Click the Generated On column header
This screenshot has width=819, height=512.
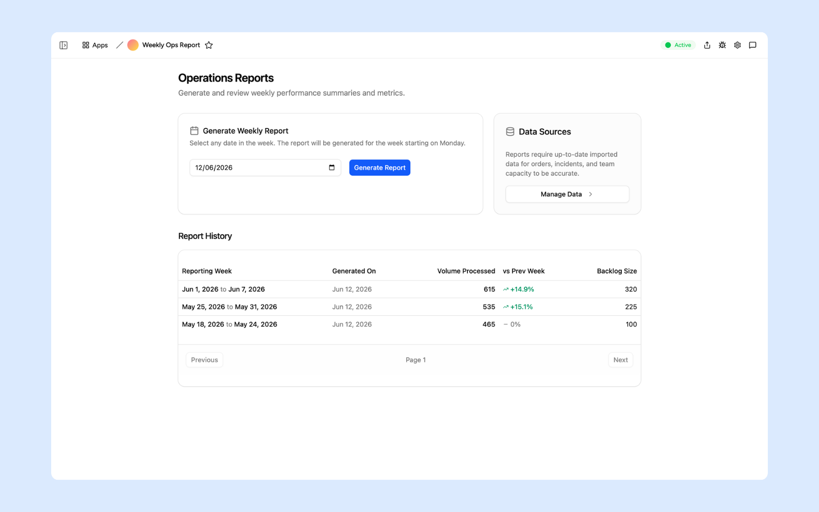(x=354, y=271)
